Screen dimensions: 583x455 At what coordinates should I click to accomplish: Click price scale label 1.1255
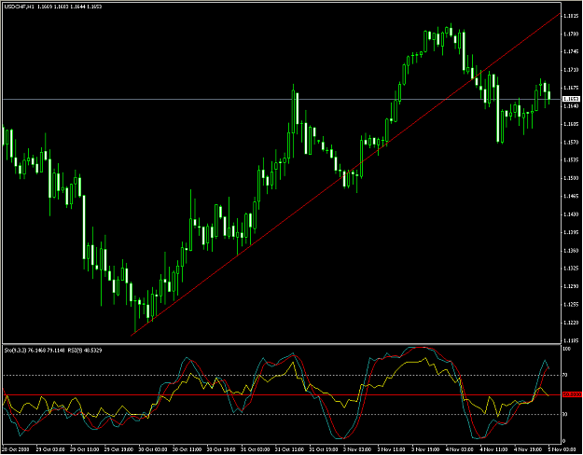click(x=571, y=305)
